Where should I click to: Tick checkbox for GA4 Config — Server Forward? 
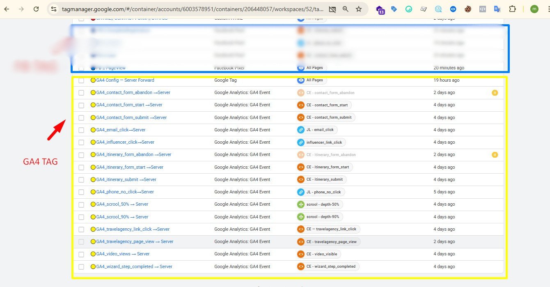click(81, 80)
